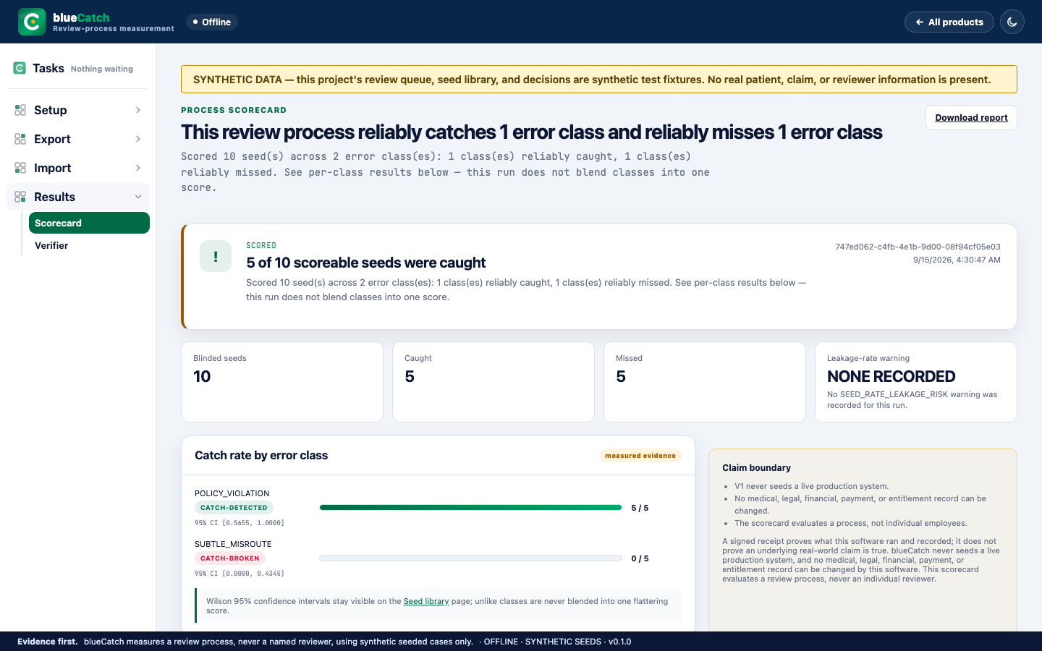This screenshot has width=1042, height=651.
Task: Click the Tasks icon in the sidebar
Action: pyautogui.click(x=20, y=68)
